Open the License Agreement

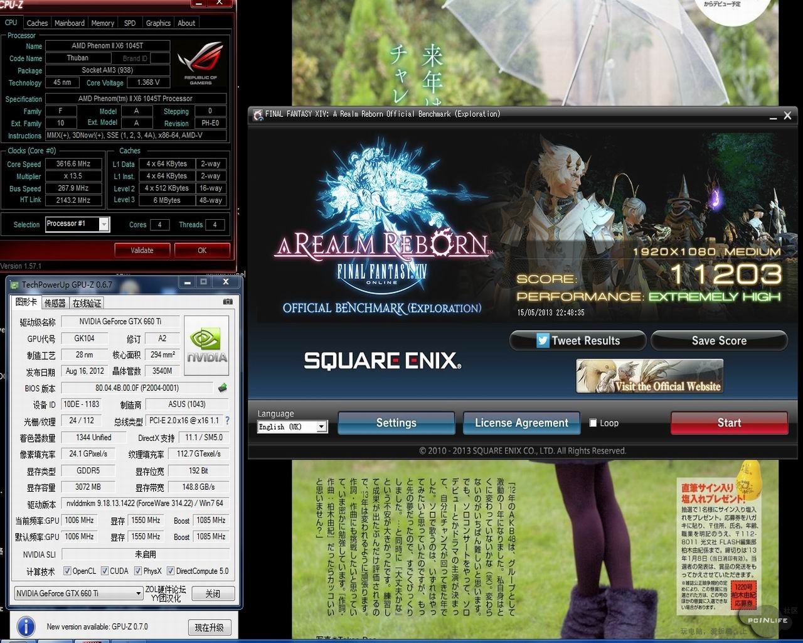pos(521,423)
